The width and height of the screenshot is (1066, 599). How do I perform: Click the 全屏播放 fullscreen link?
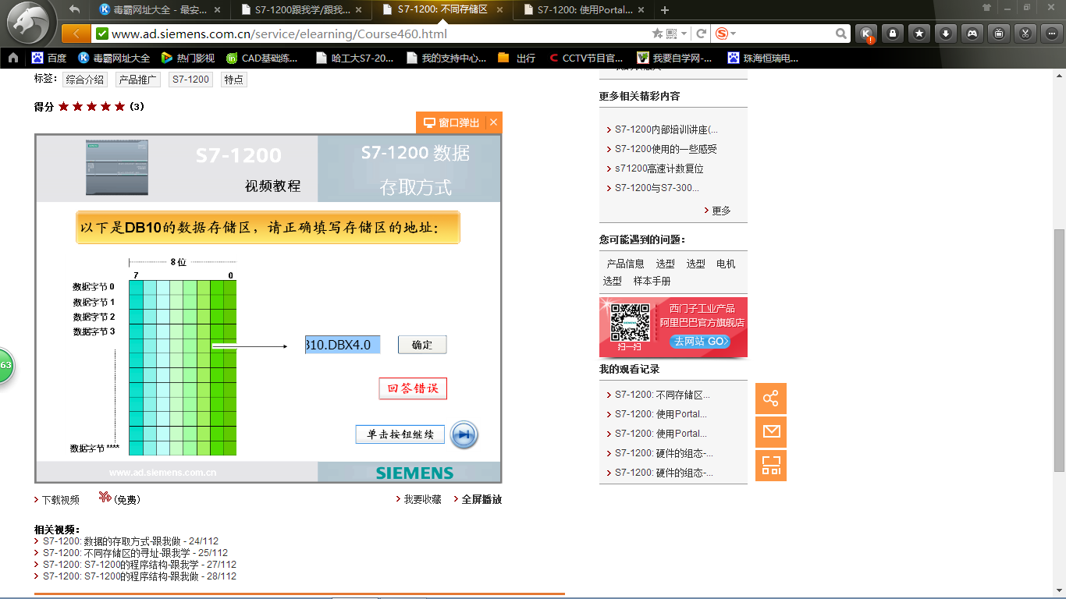481,500
